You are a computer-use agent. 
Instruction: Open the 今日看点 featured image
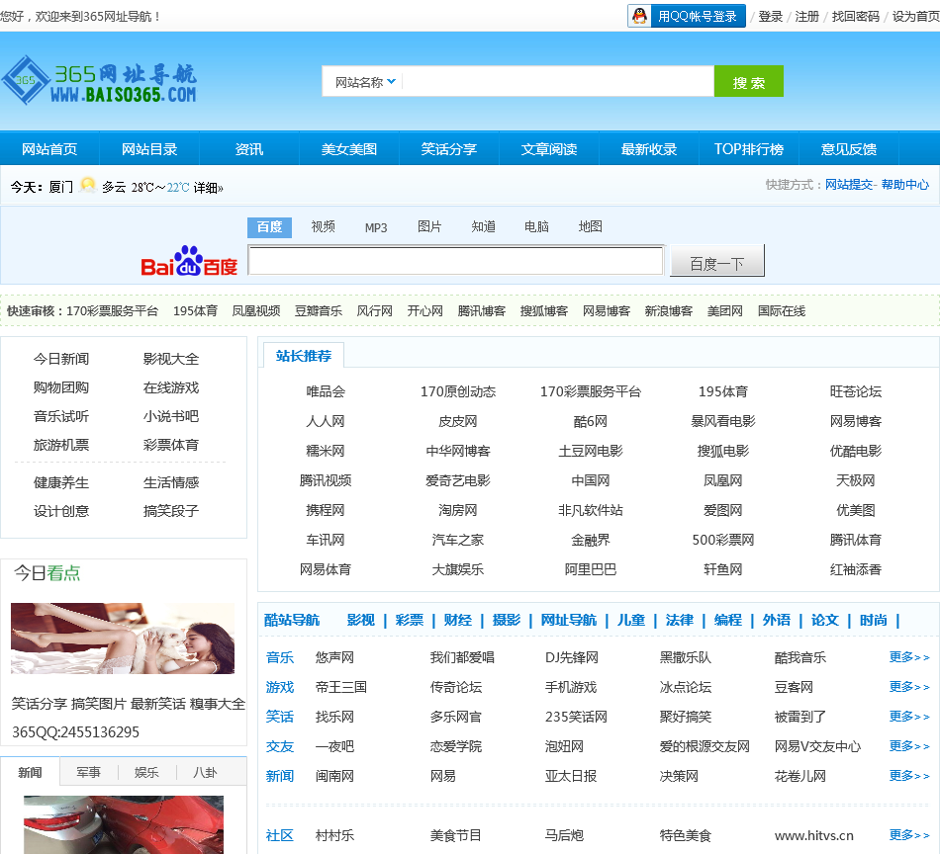click(x=123, y=639)
